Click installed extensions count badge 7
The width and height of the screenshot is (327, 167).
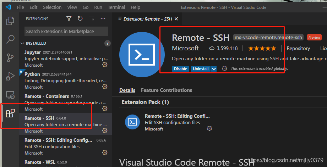click(x=107, y=43)
